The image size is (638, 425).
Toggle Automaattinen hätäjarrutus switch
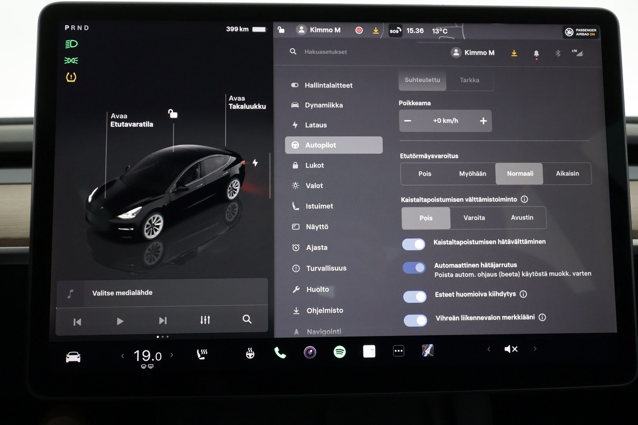click(x=414, y=267)
